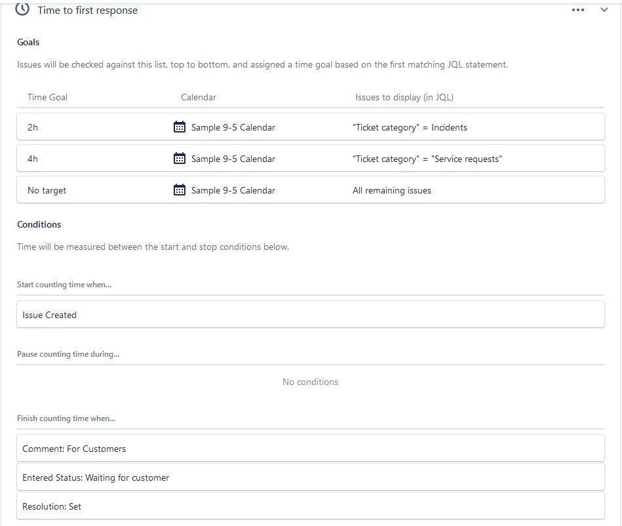This screenshot has height=526, width=622.
Task: Click the No target time goal
Action: point(47,190)
